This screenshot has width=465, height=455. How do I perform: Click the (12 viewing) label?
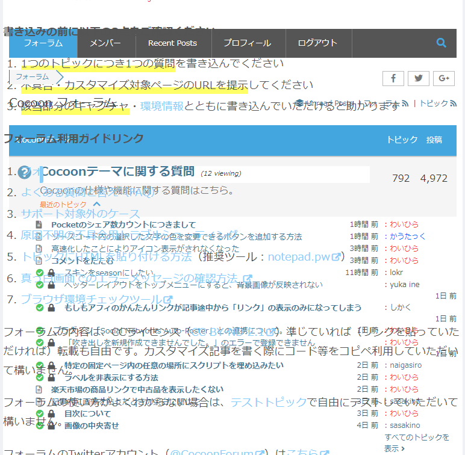pos(221,173)
